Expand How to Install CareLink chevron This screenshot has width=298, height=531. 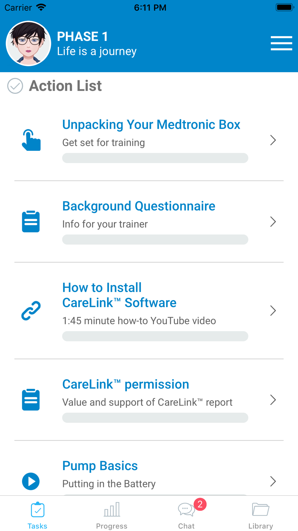pos(273,311)
